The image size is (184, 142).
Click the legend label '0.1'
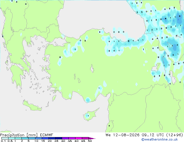[x=3, y=141]
